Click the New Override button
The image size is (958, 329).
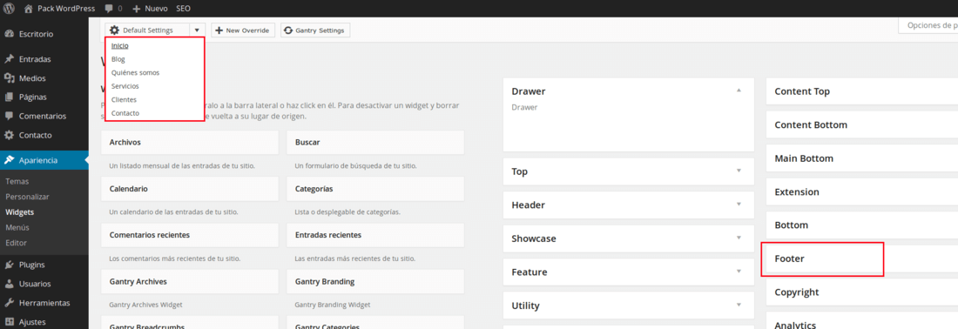pos(242,30)
